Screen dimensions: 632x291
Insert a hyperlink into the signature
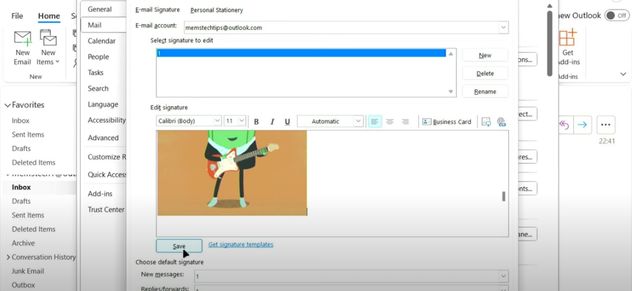[501, 122]
